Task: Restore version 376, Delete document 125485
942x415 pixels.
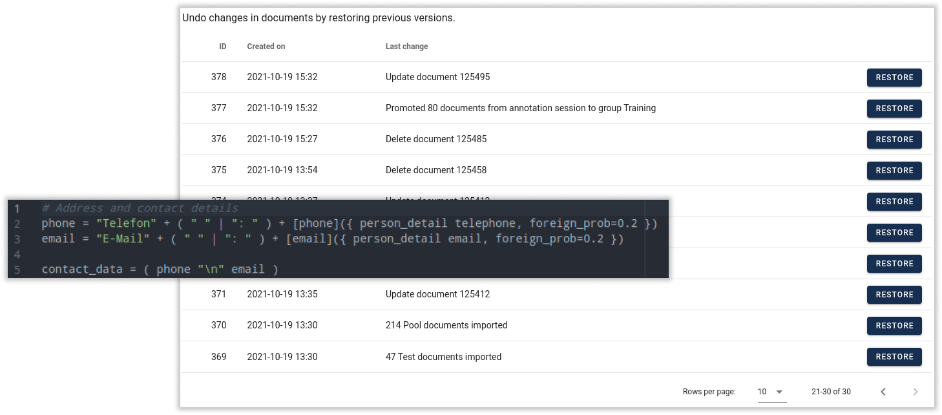Action: pyautogui.click(x=894, y=140)
